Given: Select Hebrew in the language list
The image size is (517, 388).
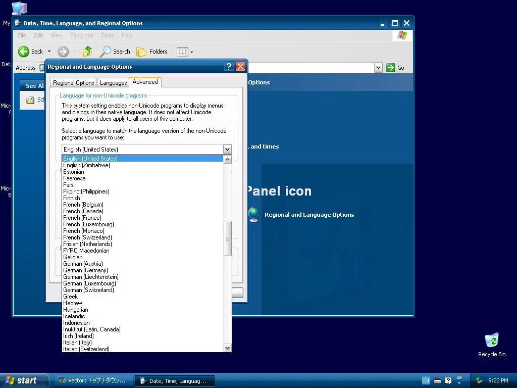Looking at the screenshot, I should click(x=143, y=303).
